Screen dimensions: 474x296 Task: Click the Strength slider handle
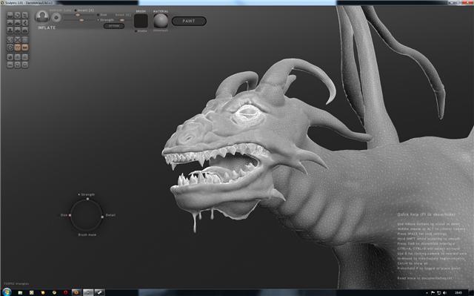(x=81, y=20)
